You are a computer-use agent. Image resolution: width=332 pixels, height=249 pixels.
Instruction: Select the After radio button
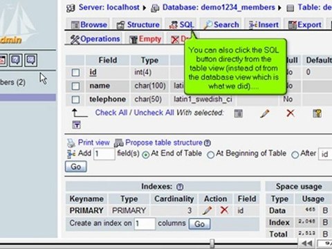pos(295,155)
